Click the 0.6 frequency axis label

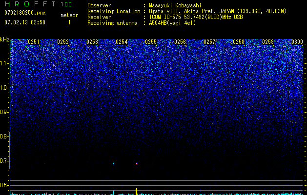tap(4, 185)
